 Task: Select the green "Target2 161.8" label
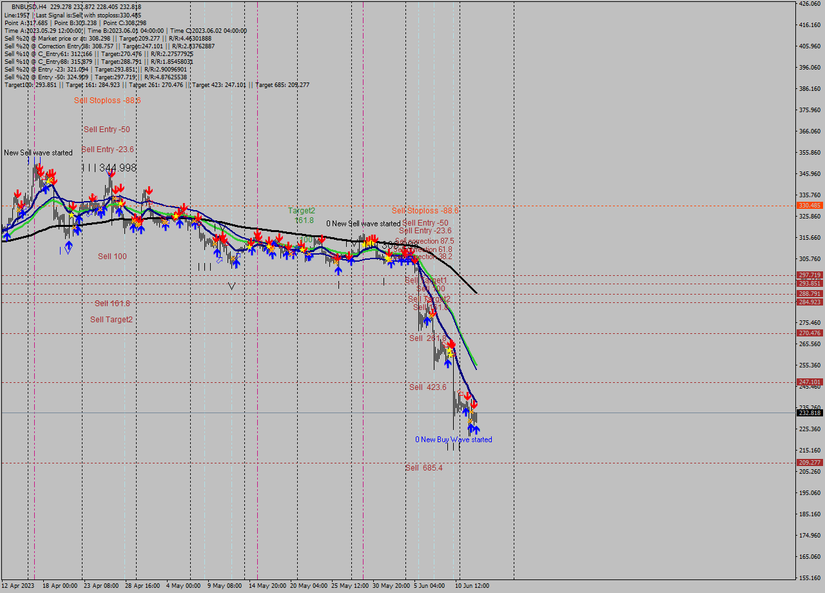301,215
